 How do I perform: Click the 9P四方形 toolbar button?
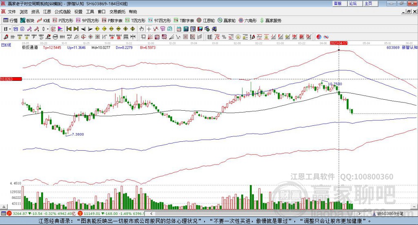88,20
